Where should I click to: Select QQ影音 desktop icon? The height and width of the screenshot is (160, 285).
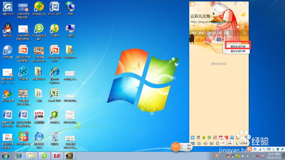pyautogui.click(x=23, y=73)
